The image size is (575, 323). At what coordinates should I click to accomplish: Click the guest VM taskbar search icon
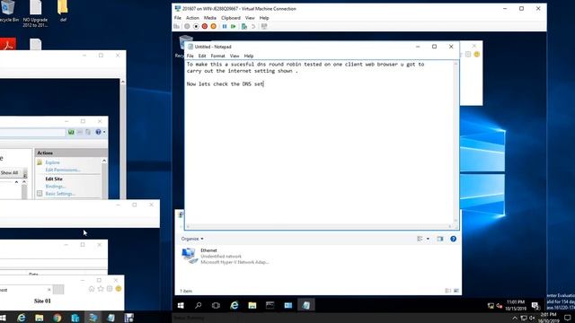pos(199,305)
